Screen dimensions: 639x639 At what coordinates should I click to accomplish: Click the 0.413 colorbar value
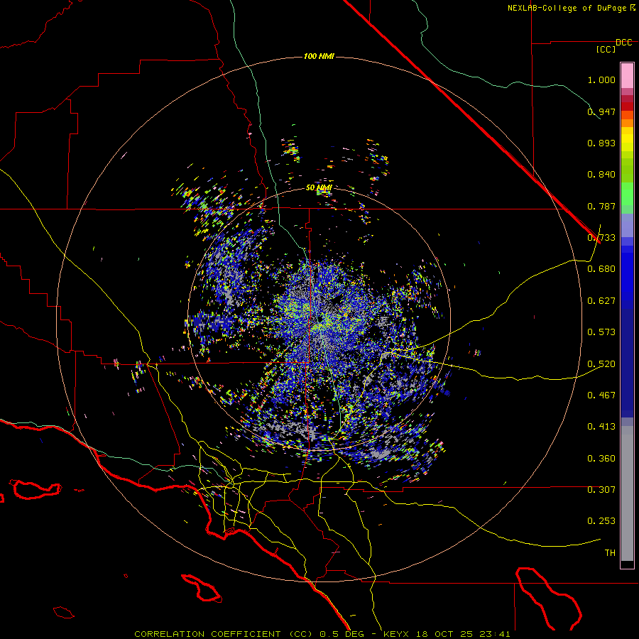click(601, 427)
